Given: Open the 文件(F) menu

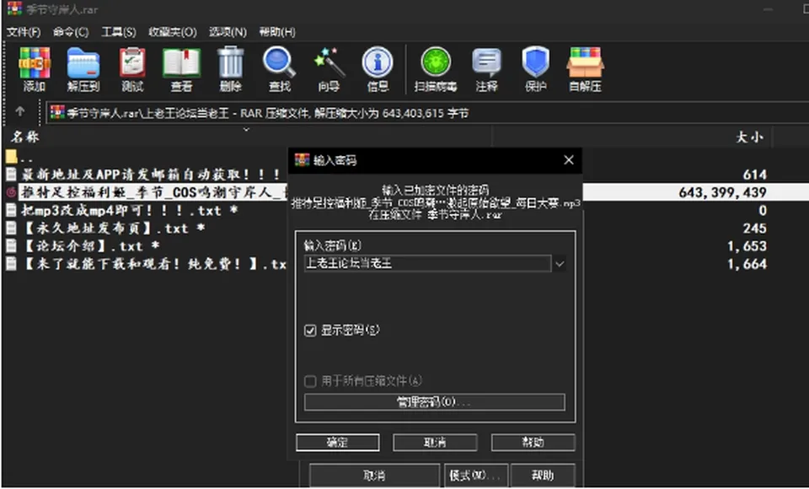Looking at the screenshot, I should point(24,32).
